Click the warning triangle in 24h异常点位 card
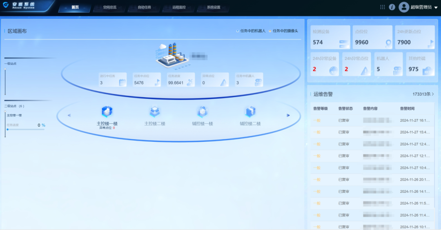 tap(365, 70)
